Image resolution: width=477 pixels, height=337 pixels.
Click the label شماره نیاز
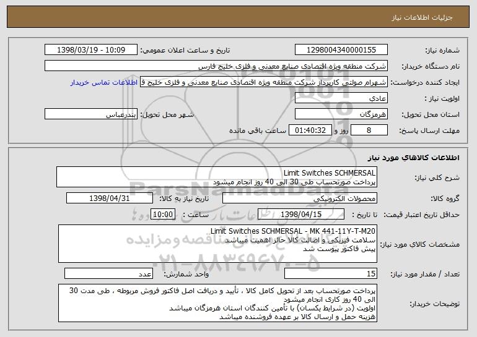pyautogui.click(x=442, y=50)
